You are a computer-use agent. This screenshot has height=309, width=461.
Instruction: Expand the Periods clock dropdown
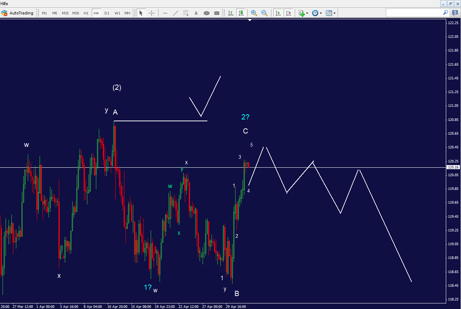tap(321, 13)
